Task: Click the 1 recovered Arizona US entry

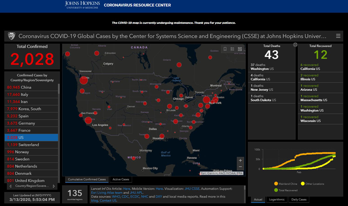Action: 321,88
